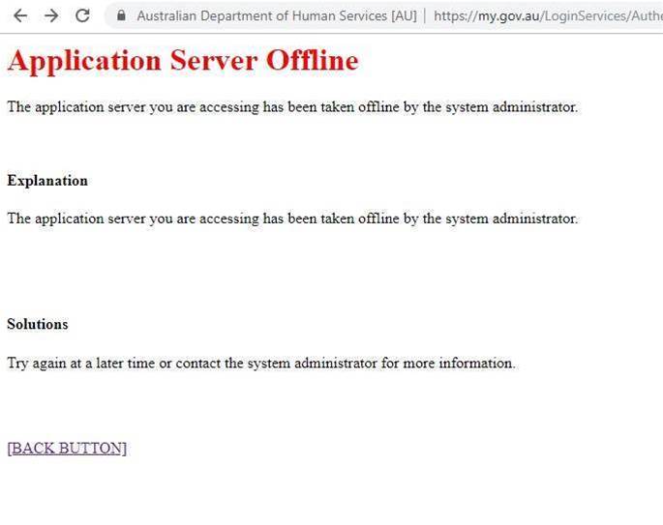Reload the page with the refresh icon
This screenshot has width=663, height=525.
[82, 15]
